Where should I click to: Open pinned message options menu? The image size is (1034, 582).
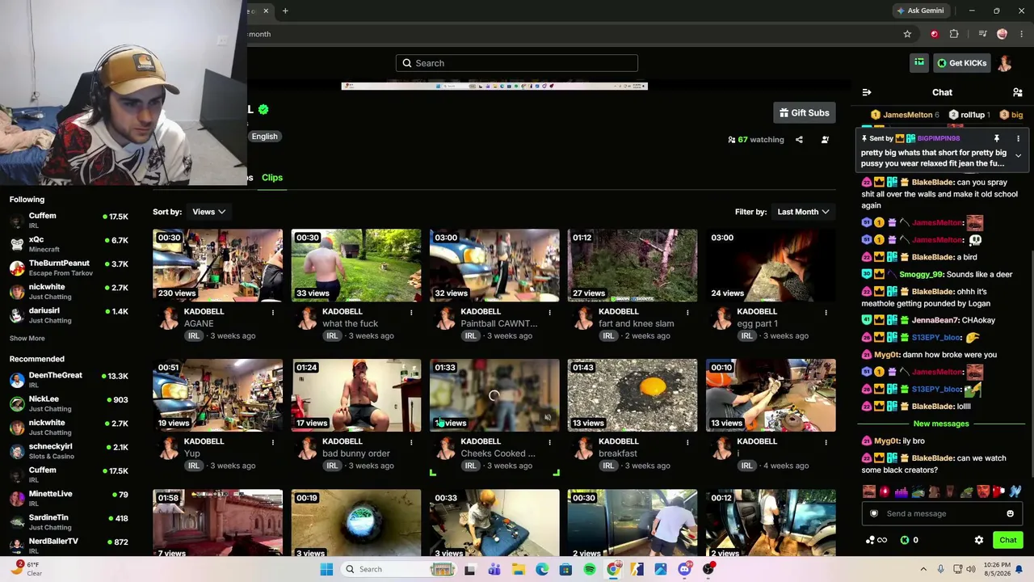click(x=1018, y=138)
